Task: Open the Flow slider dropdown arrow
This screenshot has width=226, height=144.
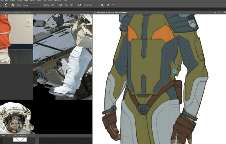Action: coord(75,5)
